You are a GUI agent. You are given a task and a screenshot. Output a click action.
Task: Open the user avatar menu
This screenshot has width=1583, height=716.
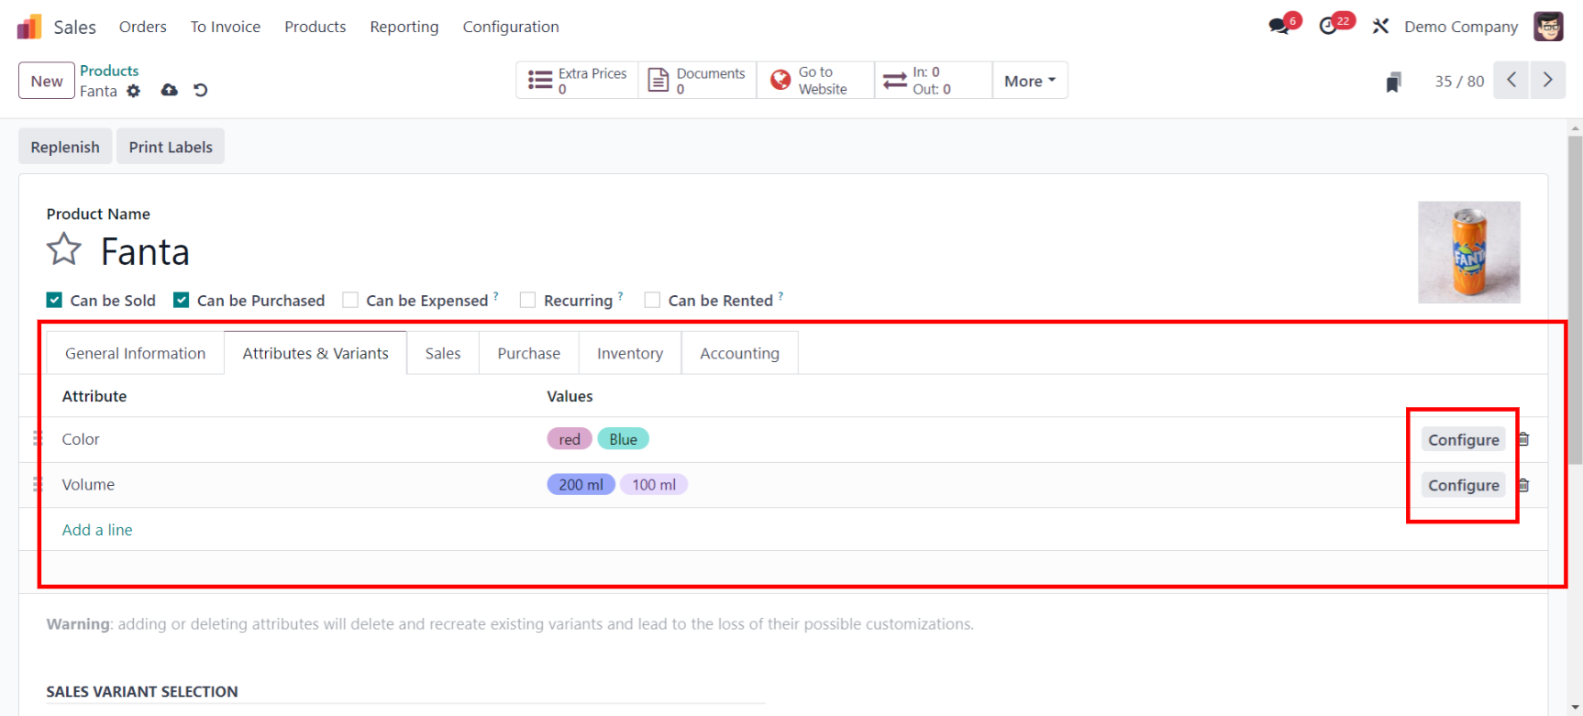[x=1548, y=27]
